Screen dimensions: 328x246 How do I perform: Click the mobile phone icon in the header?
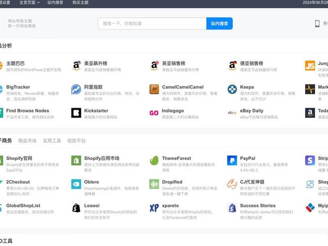tap(317, 23)
